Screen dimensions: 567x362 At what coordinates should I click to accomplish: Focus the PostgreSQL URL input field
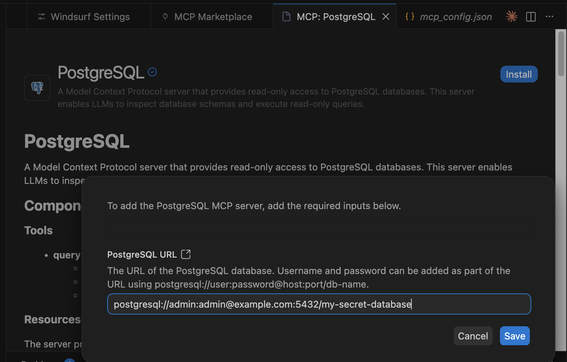(x=319, y=304)
